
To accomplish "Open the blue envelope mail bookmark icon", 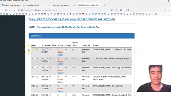I will click(118, 14).
